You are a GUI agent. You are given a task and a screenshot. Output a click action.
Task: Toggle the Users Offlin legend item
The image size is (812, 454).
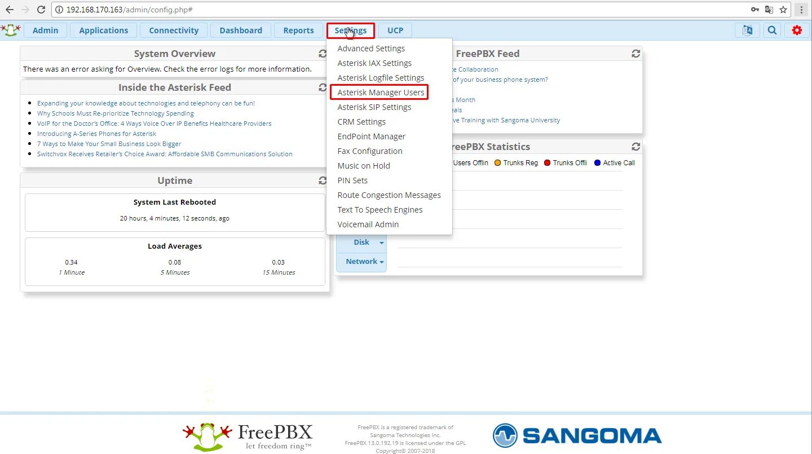470,163
